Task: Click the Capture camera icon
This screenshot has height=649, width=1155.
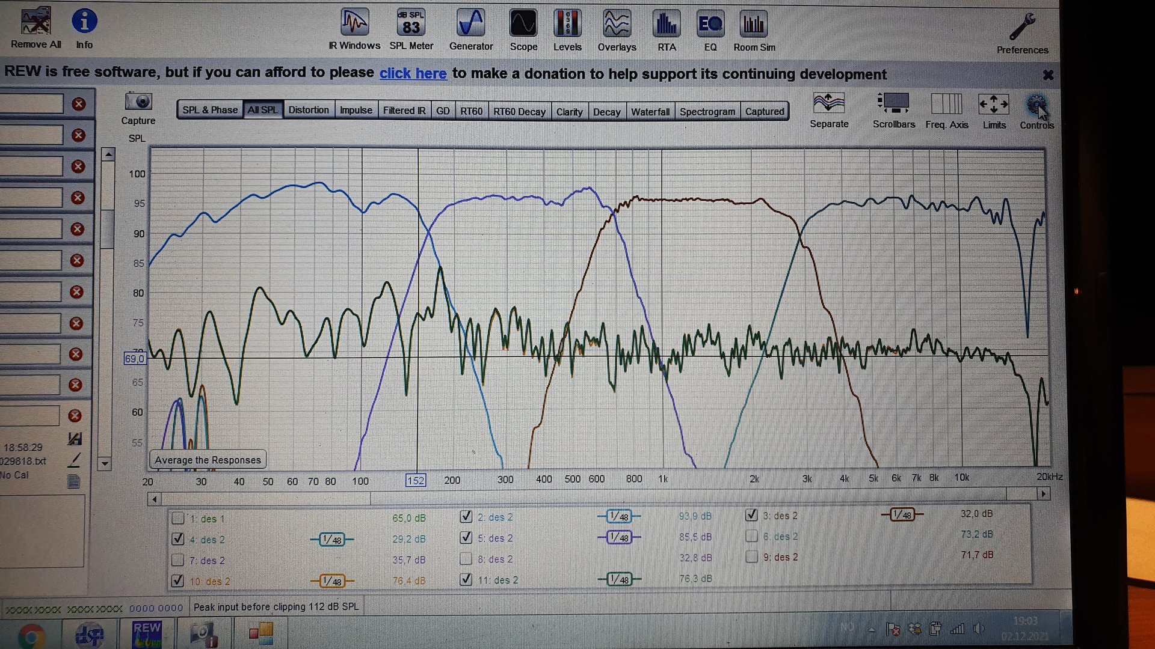Action: tap(138, 102)
